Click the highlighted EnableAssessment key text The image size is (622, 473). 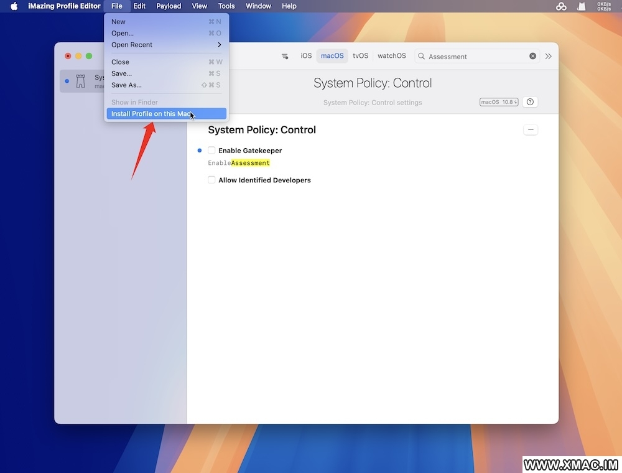[239, 163]
